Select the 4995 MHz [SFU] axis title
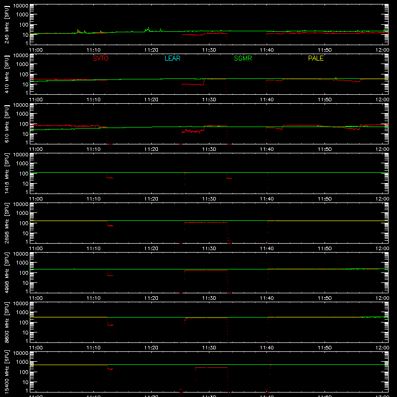The width and height of the screenshot is (397, 397). [7, 272]
